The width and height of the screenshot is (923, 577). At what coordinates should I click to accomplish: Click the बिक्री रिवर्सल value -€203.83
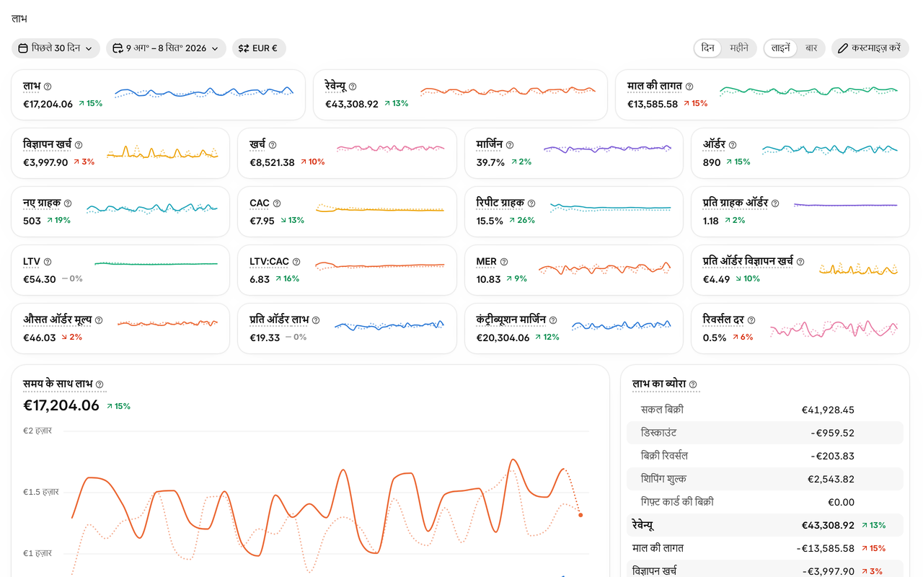[832, 456]
